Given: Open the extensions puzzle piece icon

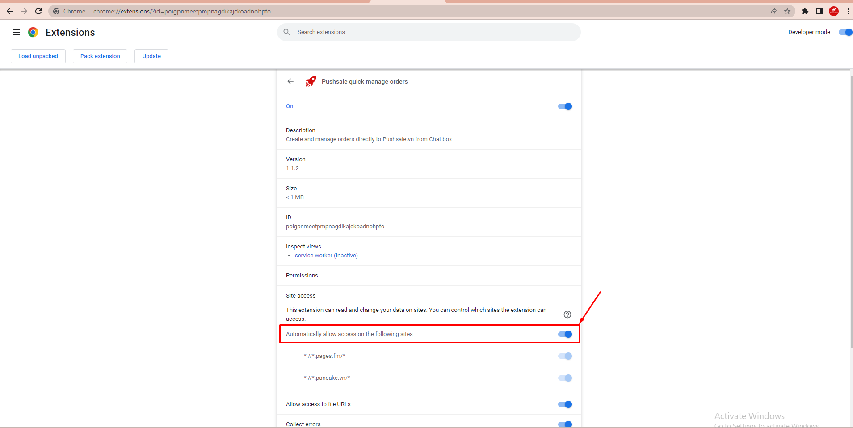Looking at the screenshot, I should [x=805, y=11].
